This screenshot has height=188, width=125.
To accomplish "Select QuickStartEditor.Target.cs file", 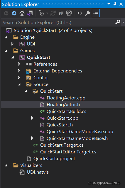I will click(x=68, y=152).
